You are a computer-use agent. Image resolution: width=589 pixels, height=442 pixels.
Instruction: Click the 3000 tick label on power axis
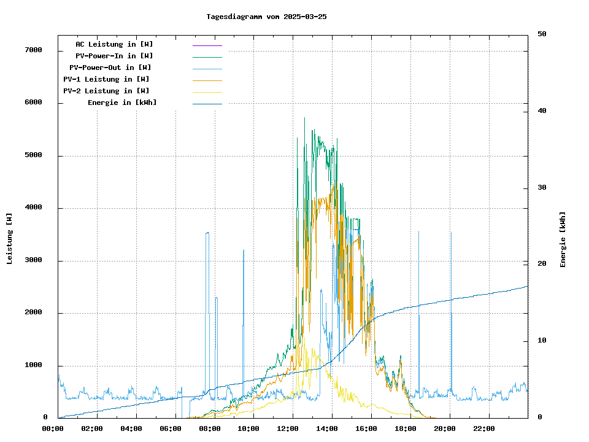click(33, 260)
